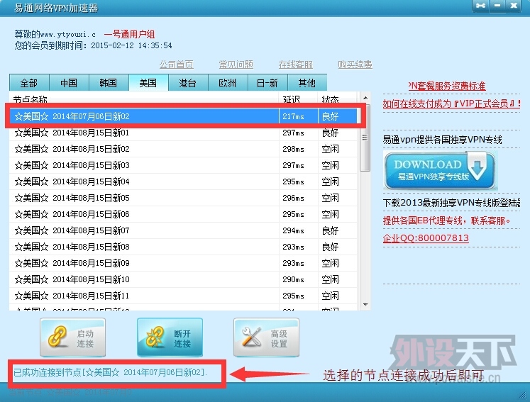530x402 pixels.
Task: Open the 欧洲 tab
Action: pos(228,83)
